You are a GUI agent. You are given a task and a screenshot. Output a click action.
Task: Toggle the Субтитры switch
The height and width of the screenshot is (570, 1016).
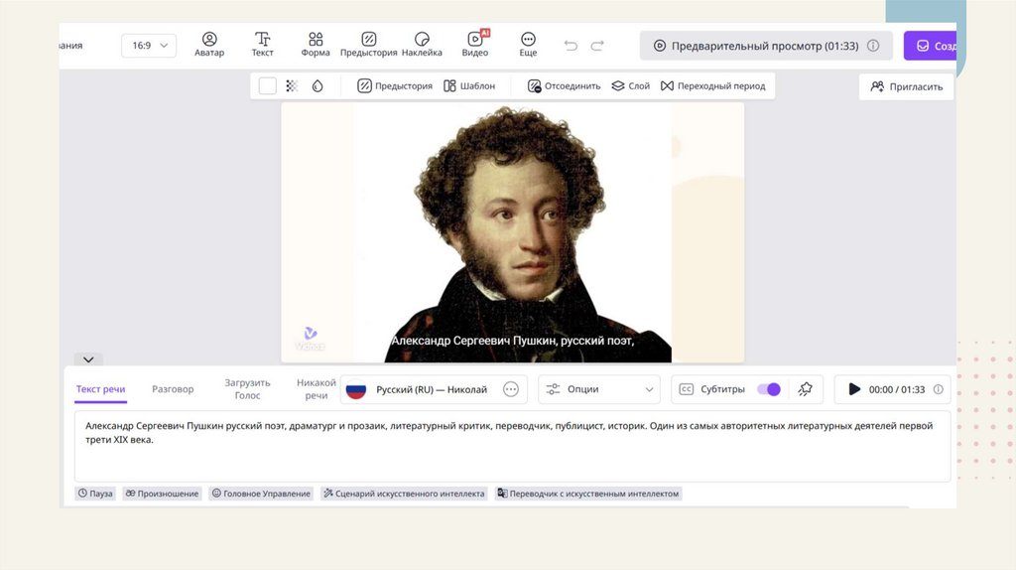[769, 389]
